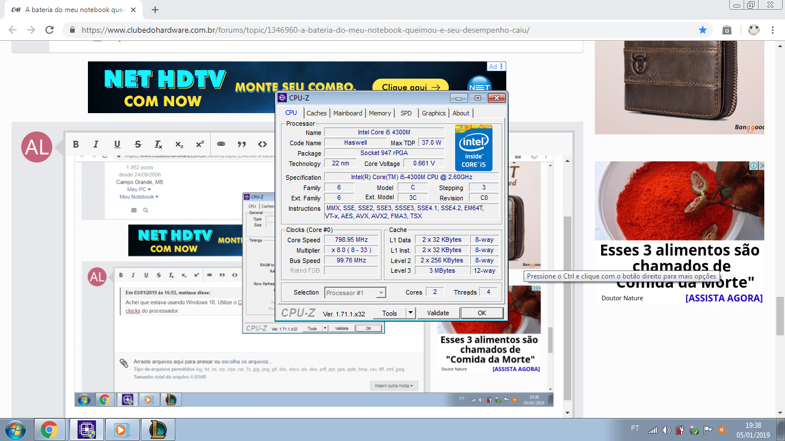This screenshot has width=785, height=441.
Task: Click the Socket 947 rPGA package field
Action: pyautogui.click(x=384, y=153)
